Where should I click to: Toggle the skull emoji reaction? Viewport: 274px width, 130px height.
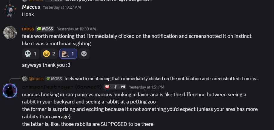click(x=31, y=54)
